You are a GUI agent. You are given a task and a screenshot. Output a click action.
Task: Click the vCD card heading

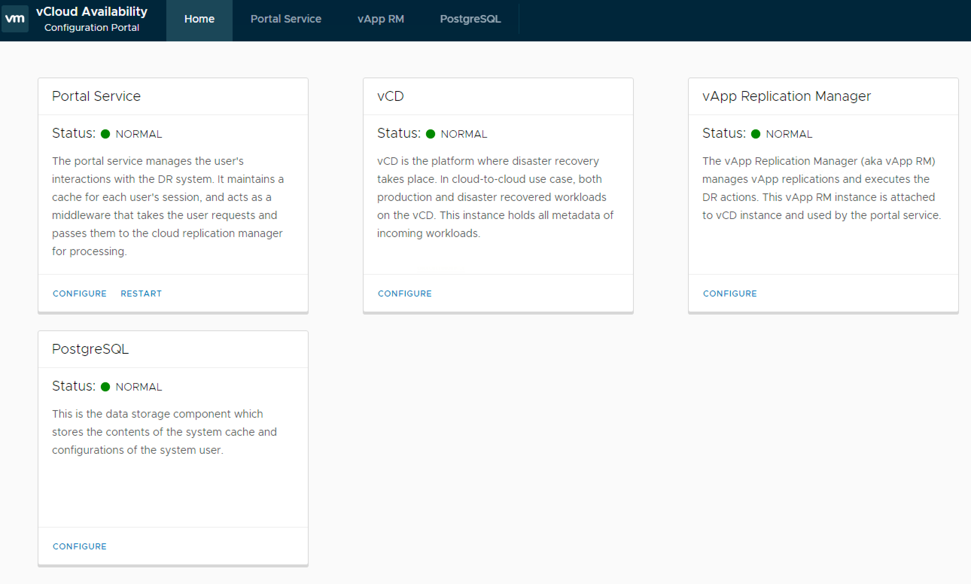[390, 96]
